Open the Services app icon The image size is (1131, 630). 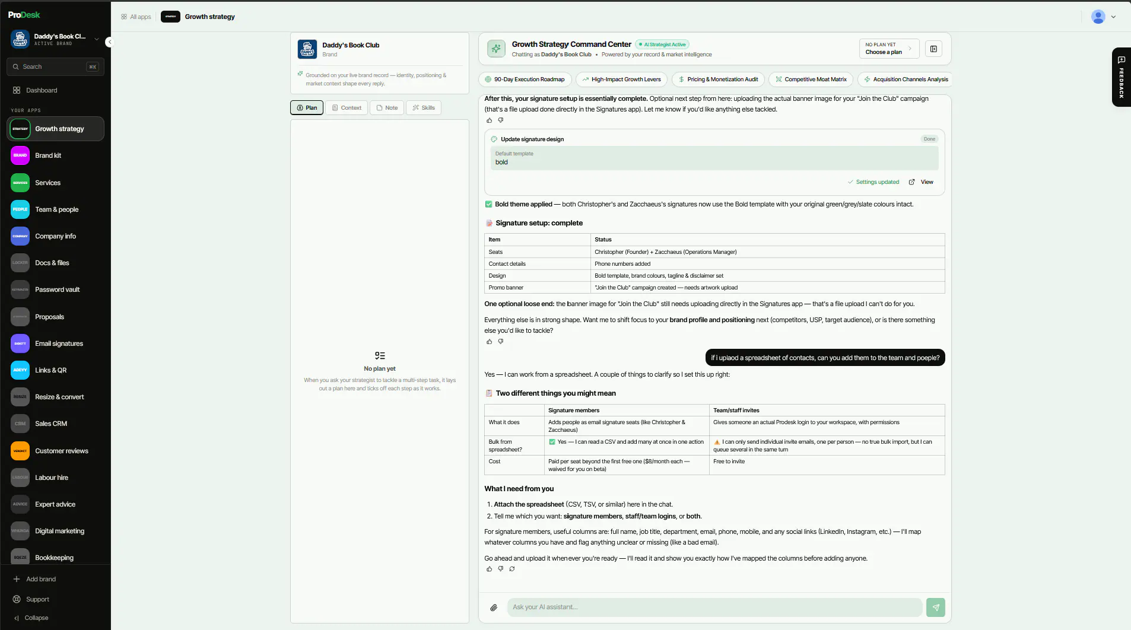20,183
